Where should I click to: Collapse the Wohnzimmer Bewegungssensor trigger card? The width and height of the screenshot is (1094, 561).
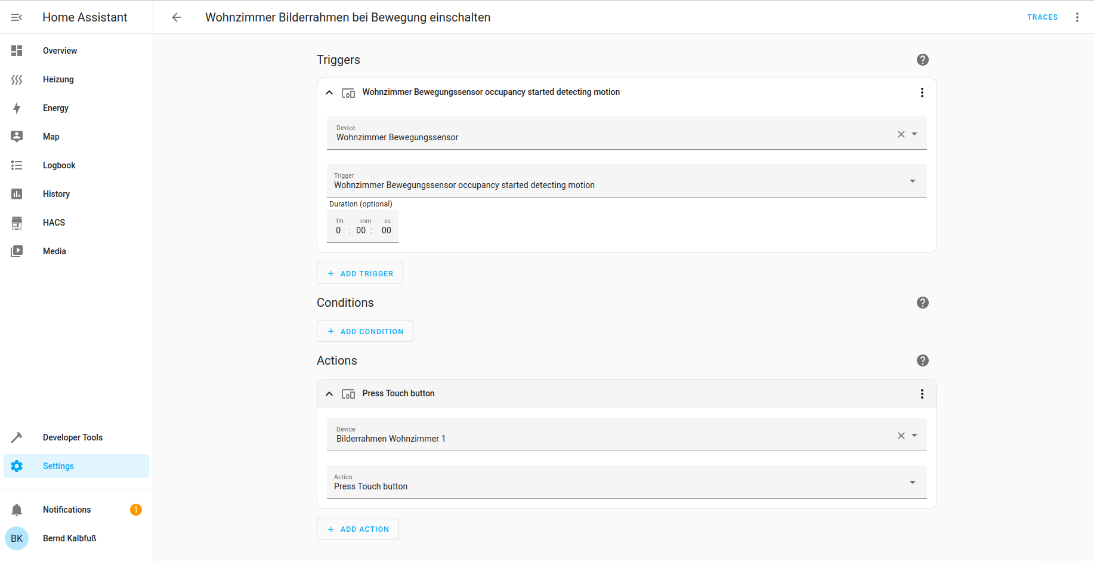[x=329, y=93]
